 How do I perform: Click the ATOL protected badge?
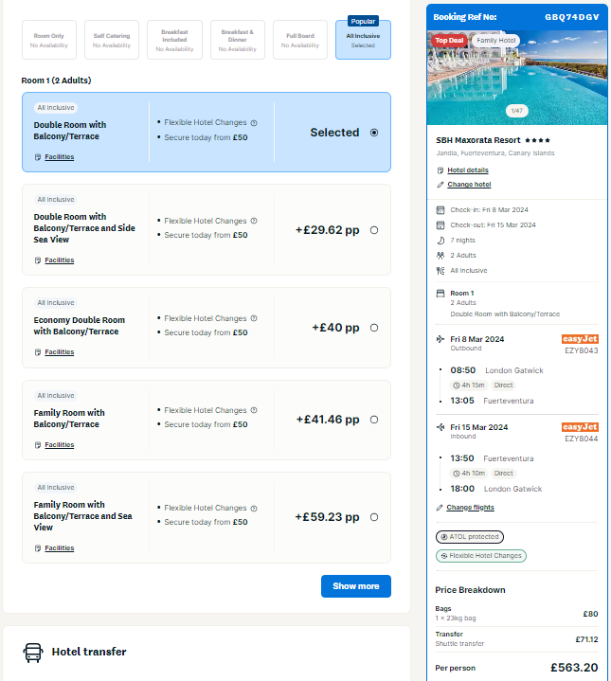point(470,537)
